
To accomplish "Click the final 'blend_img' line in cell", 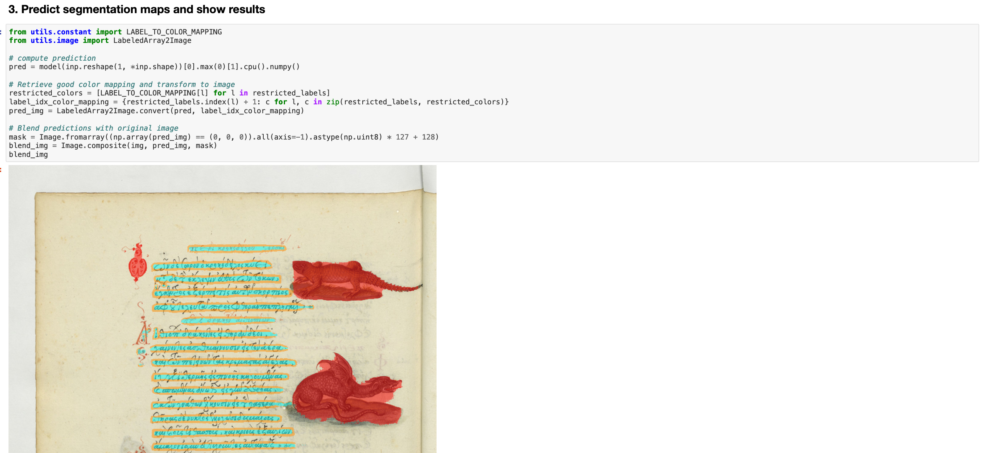I will click(x=28, y=155).
